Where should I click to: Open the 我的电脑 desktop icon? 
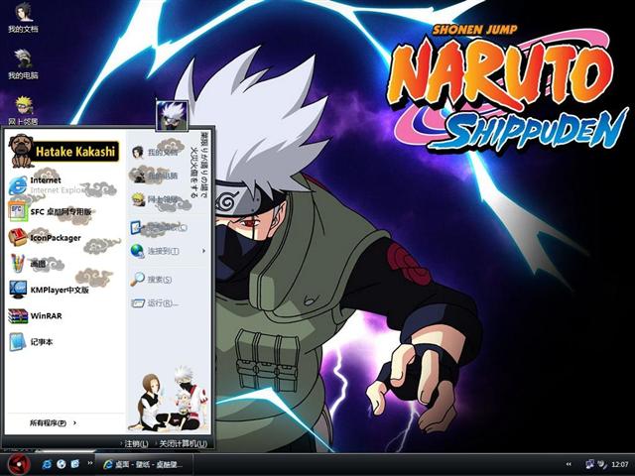click(23, 63)
